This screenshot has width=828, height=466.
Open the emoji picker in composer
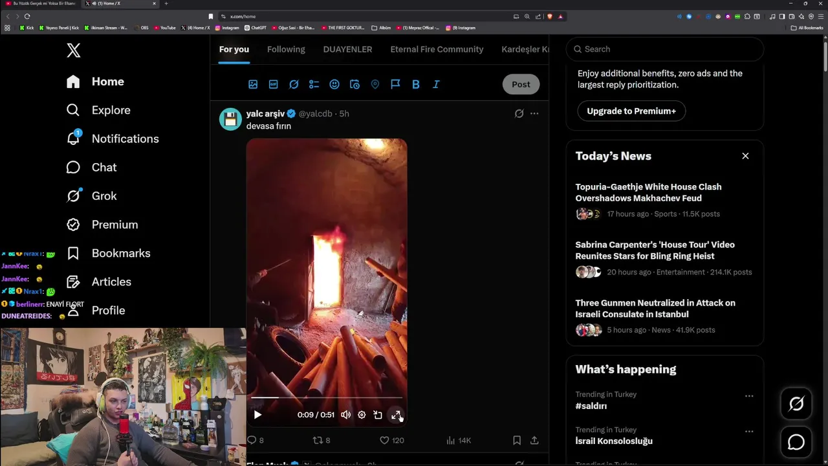click(x=334, y=84)
